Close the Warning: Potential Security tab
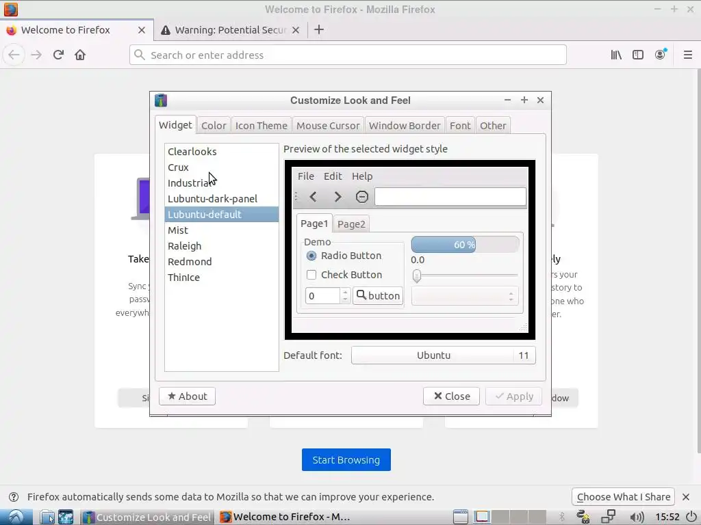Image resolution: width=701 pixels, height=525 pixels. click(x=296, y=30)
